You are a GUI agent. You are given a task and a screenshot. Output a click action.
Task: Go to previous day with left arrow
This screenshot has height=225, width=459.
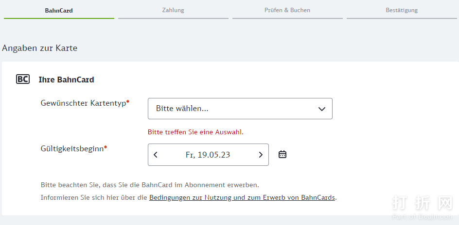click(156, 155)
